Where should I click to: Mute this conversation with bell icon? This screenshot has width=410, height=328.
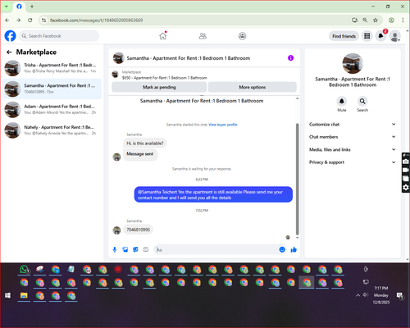[x=342, y=101]
